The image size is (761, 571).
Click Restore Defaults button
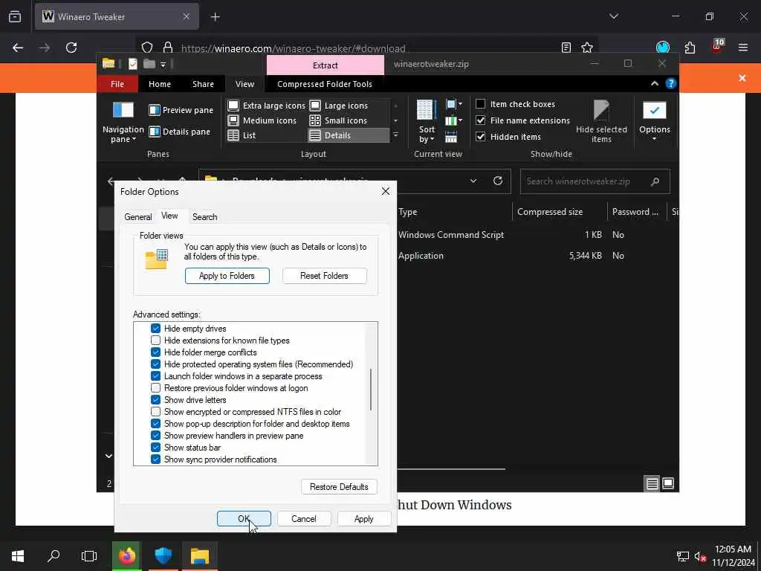(339, 486)
